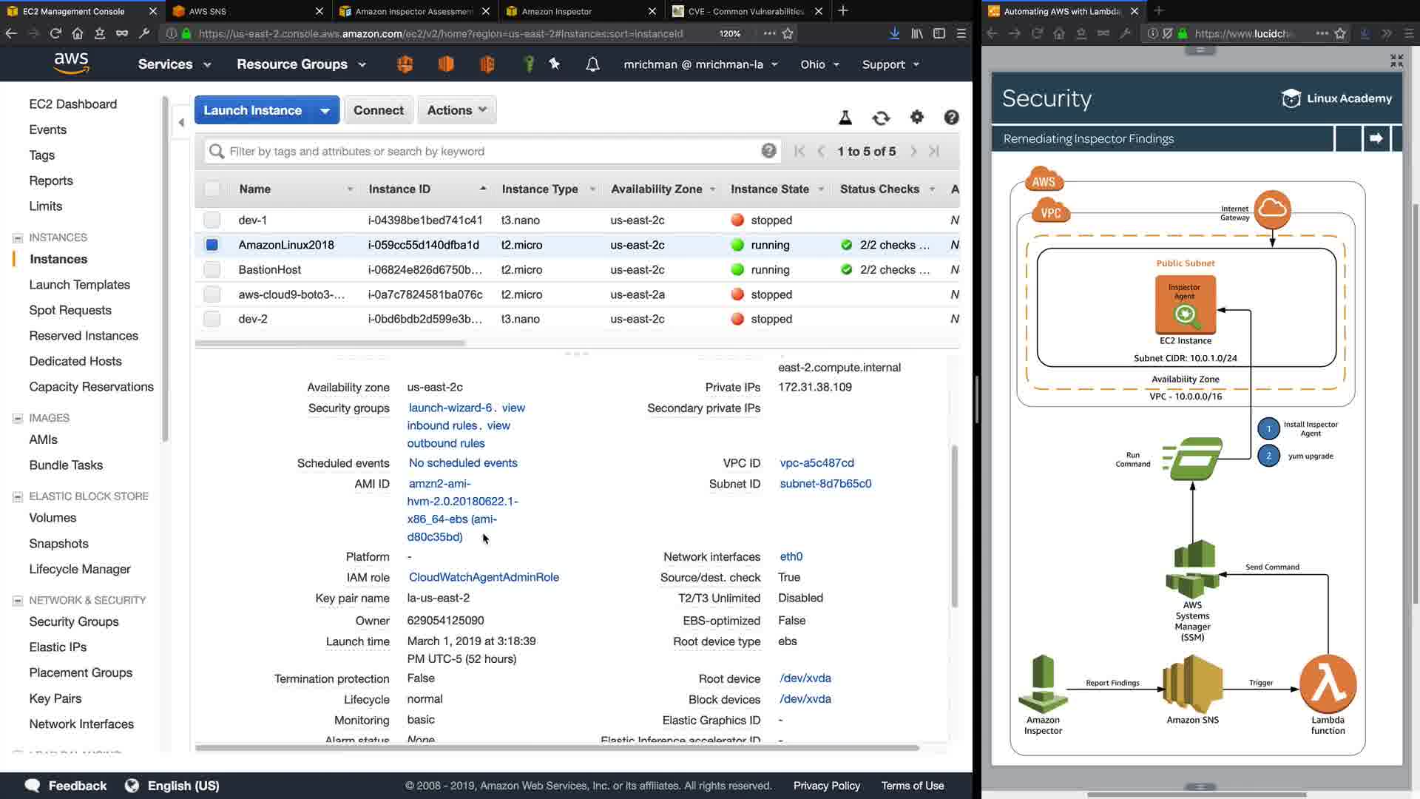Collapse the left navigation pane arrow
Image resolution: width=1420 pixels, height=799 pixels.
click(181, 122)
